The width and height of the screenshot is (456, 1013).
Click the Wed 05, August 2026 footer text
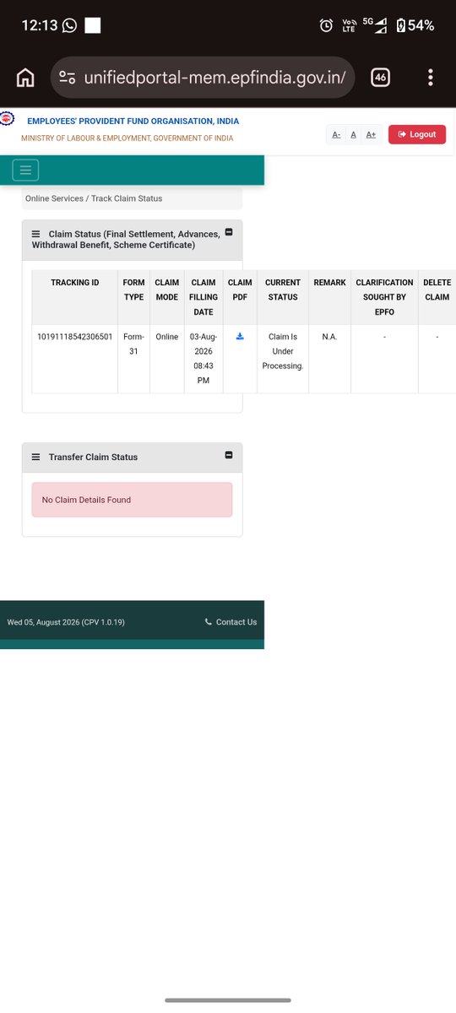tap(66, 622)
